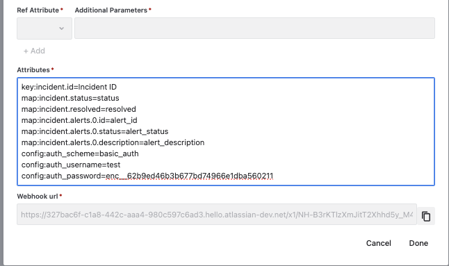
Task: Focus the Additional Parameters input field
Action: point(254,28)
